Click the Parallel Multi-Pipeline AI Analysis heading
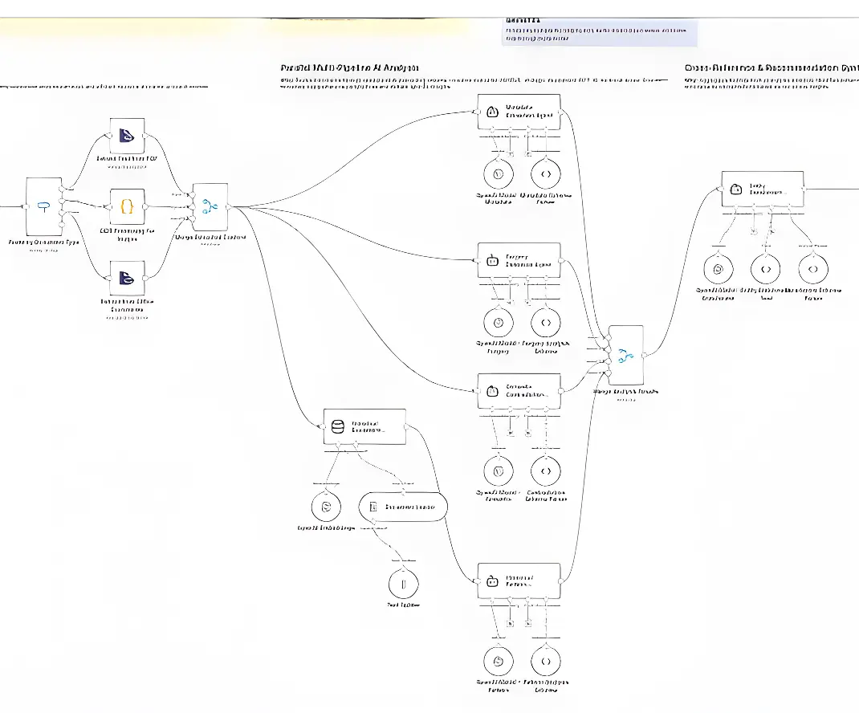This screenshot has width=859, height=713. tap(348, 68)
